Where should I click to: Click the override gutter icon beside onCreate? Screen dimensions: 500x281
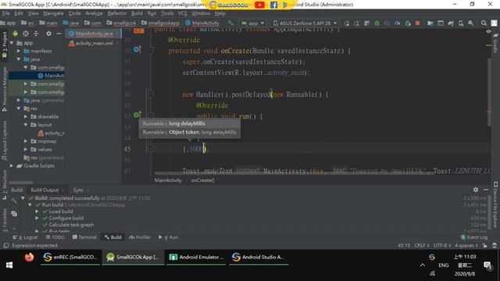pyautogui.click(x=137, y=49)
